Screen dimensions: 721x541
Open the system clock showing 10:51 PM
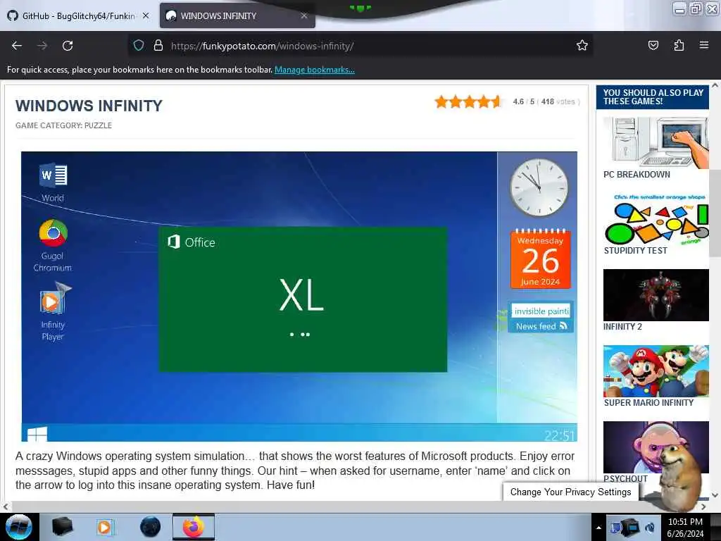(685, 528)
